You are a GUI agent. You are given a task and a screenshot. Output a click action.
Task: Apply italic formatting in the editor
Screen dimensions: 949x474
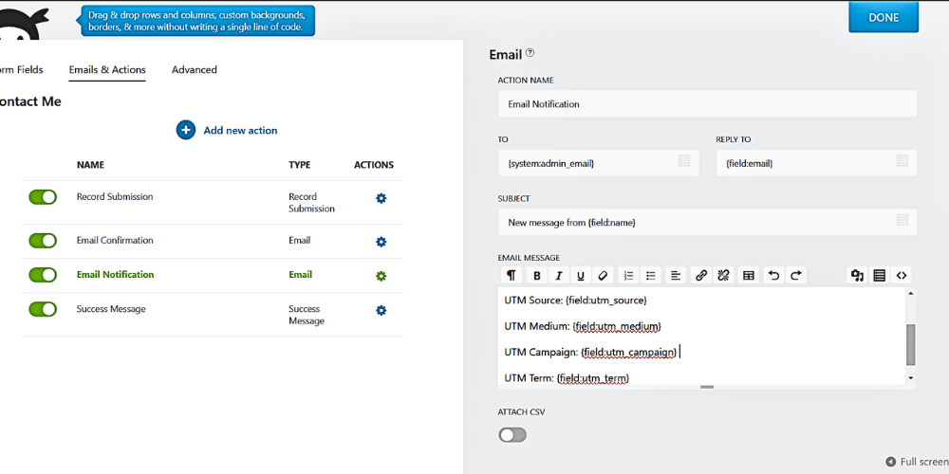click(x=559, y=276)
